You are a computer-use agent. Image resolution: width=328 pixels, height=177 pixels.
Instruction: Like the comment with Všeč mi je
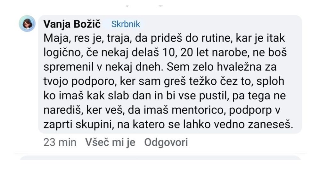[x=110, y=142]
